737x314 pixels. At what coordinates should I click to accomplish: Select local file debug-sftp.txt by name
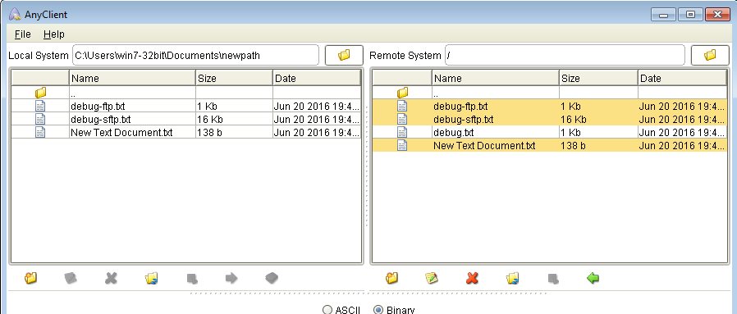pyautogui.click(x=101, y=119)
